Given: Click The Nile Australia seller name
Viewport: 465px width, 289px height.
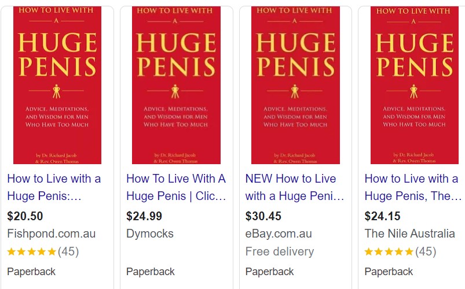Looking at the screenshot, I should [409, 234].
